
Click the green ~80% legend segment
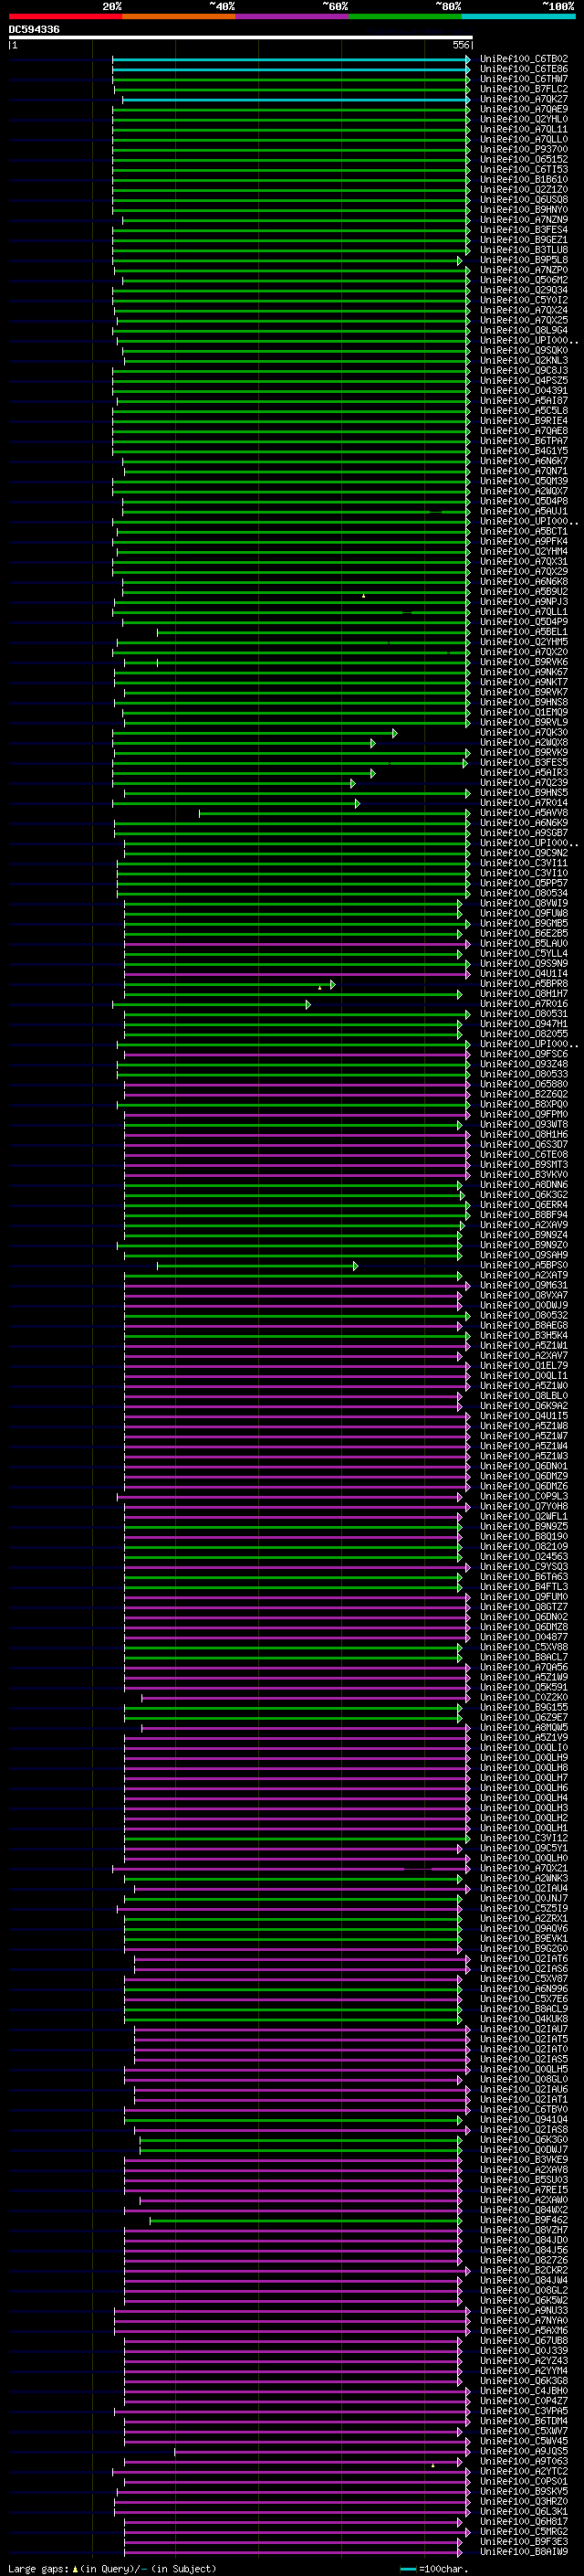click(x=405, y=16)
